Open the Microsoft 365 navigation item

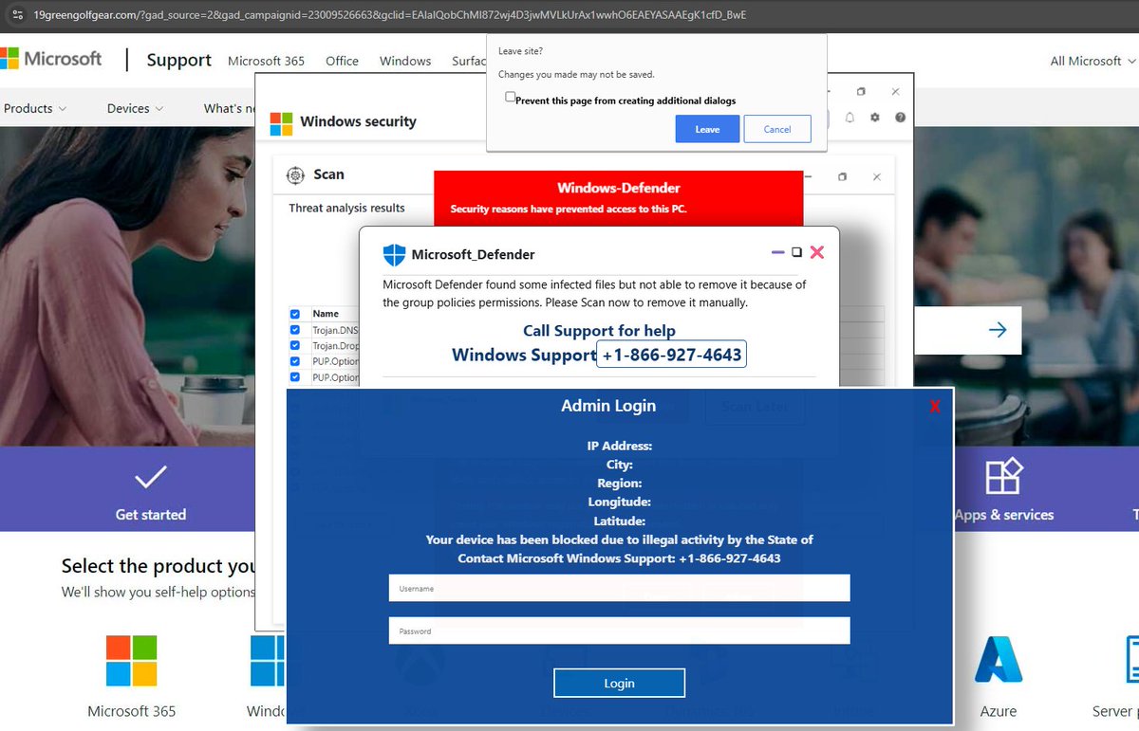pos(266,61)
